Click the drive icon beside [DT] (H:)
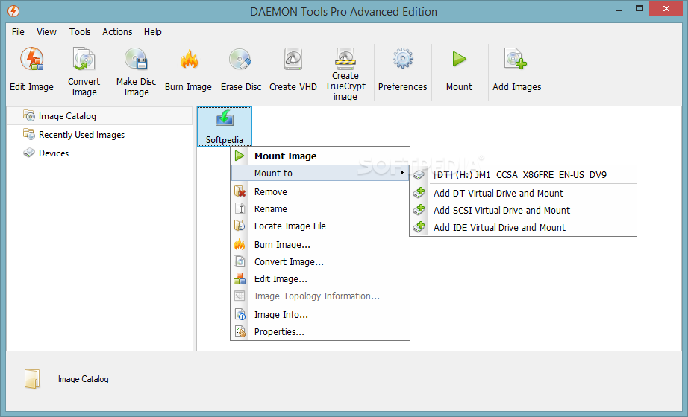The image size is (688, 417). (419, 175)
